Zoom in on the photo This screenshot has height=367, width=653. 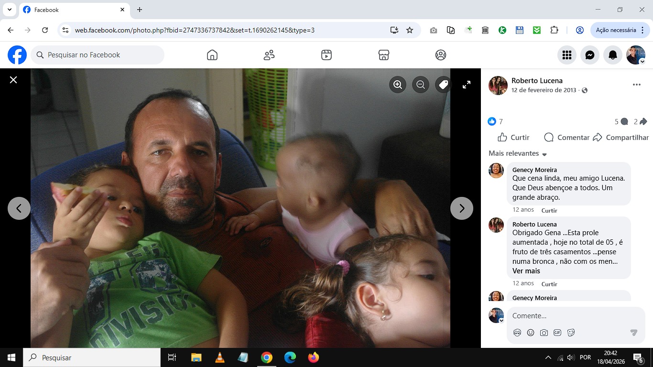click(398, 85)
